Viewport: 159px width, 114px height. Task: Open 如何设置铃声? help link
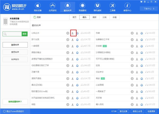point(15,102)
